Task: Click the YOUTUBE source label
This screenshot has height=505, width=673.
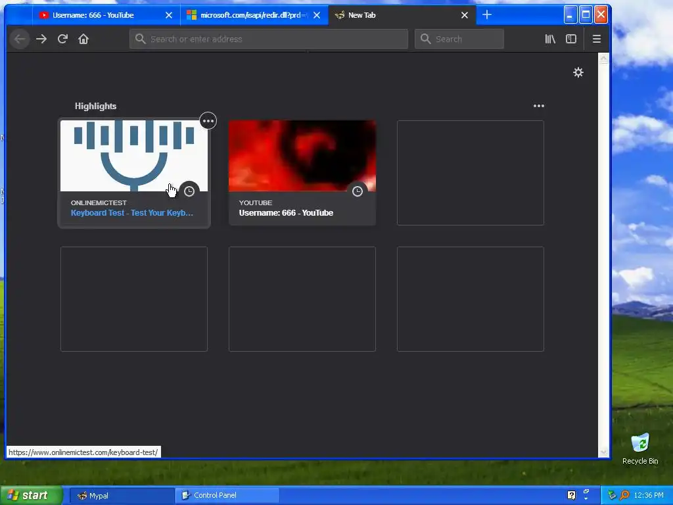Action: [x=256, y=203]
